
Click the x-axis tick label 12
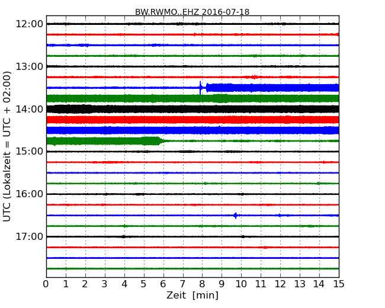(280, 284)
